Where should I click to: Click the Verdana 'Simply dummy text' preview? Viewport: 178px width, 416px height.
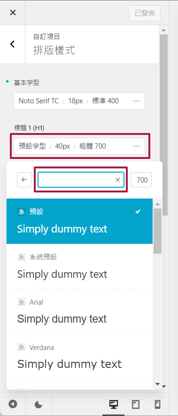point(70,364)
